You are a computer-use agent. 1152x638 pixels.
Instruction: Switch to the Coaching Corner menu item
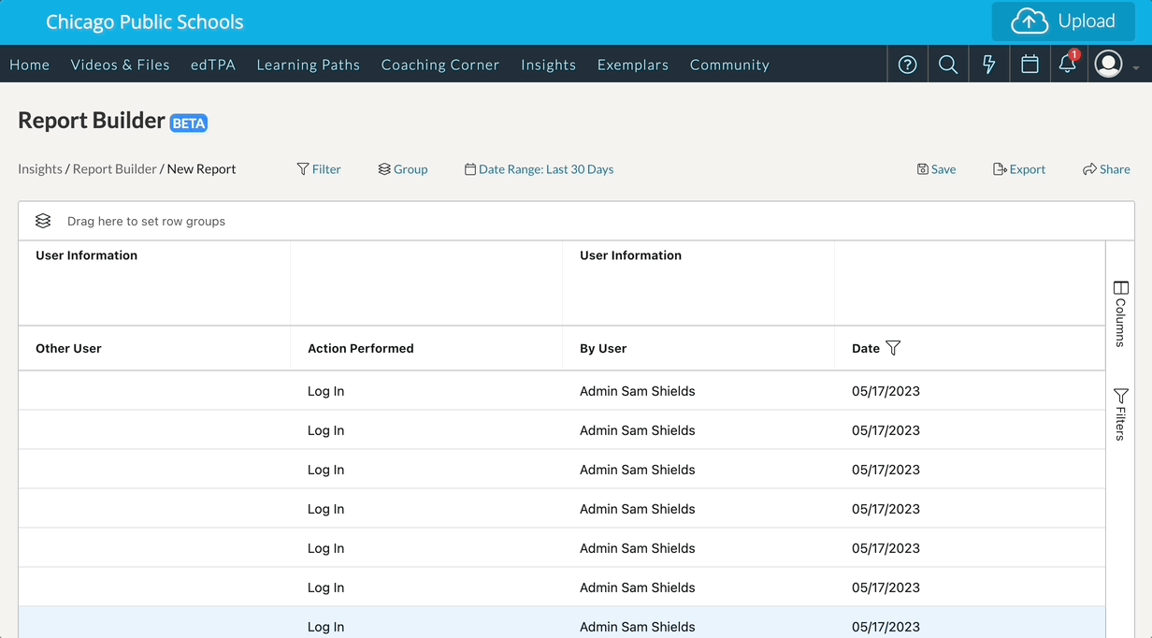click(x=439, y=65)
